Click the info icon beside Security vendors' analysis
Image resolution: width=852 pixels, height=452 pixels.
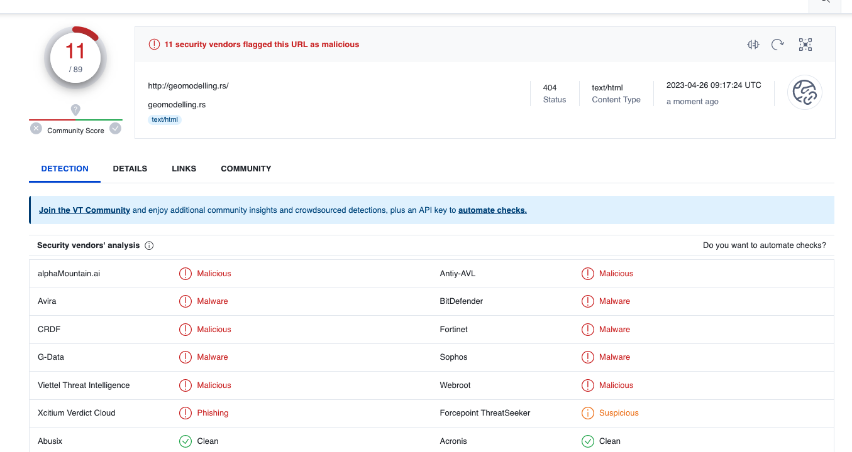pyautogui.click(x=149, y=245)
